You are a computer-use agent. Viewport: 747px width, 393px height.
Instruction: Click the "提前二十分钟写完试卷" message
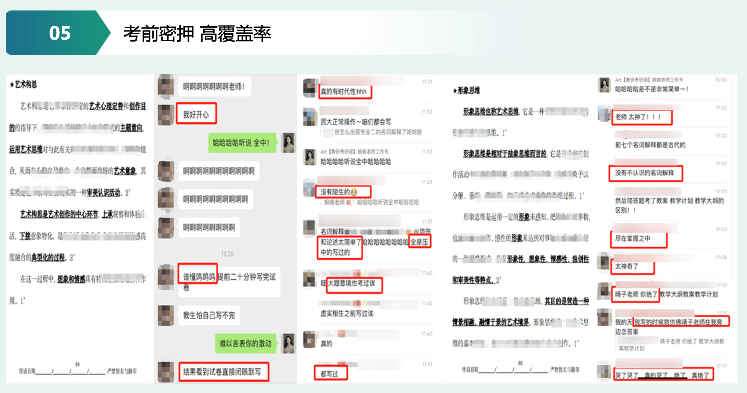pyautogui.click(x=230, y=282)
